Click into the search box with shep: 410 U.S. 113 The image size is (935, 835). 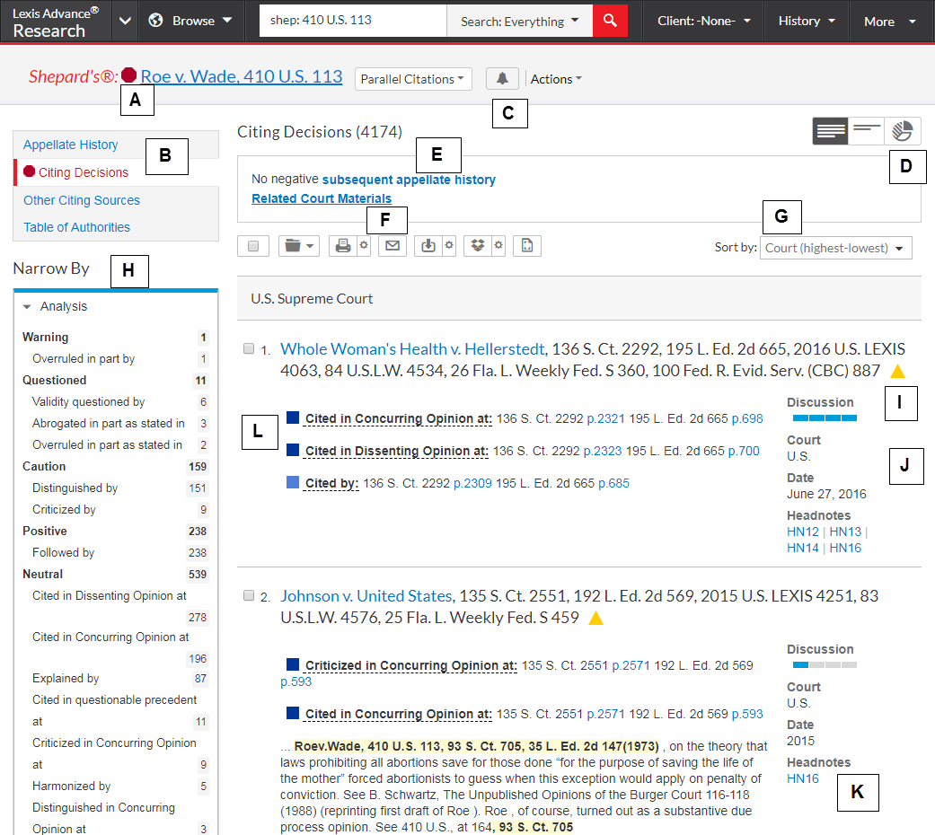[353, 21]
